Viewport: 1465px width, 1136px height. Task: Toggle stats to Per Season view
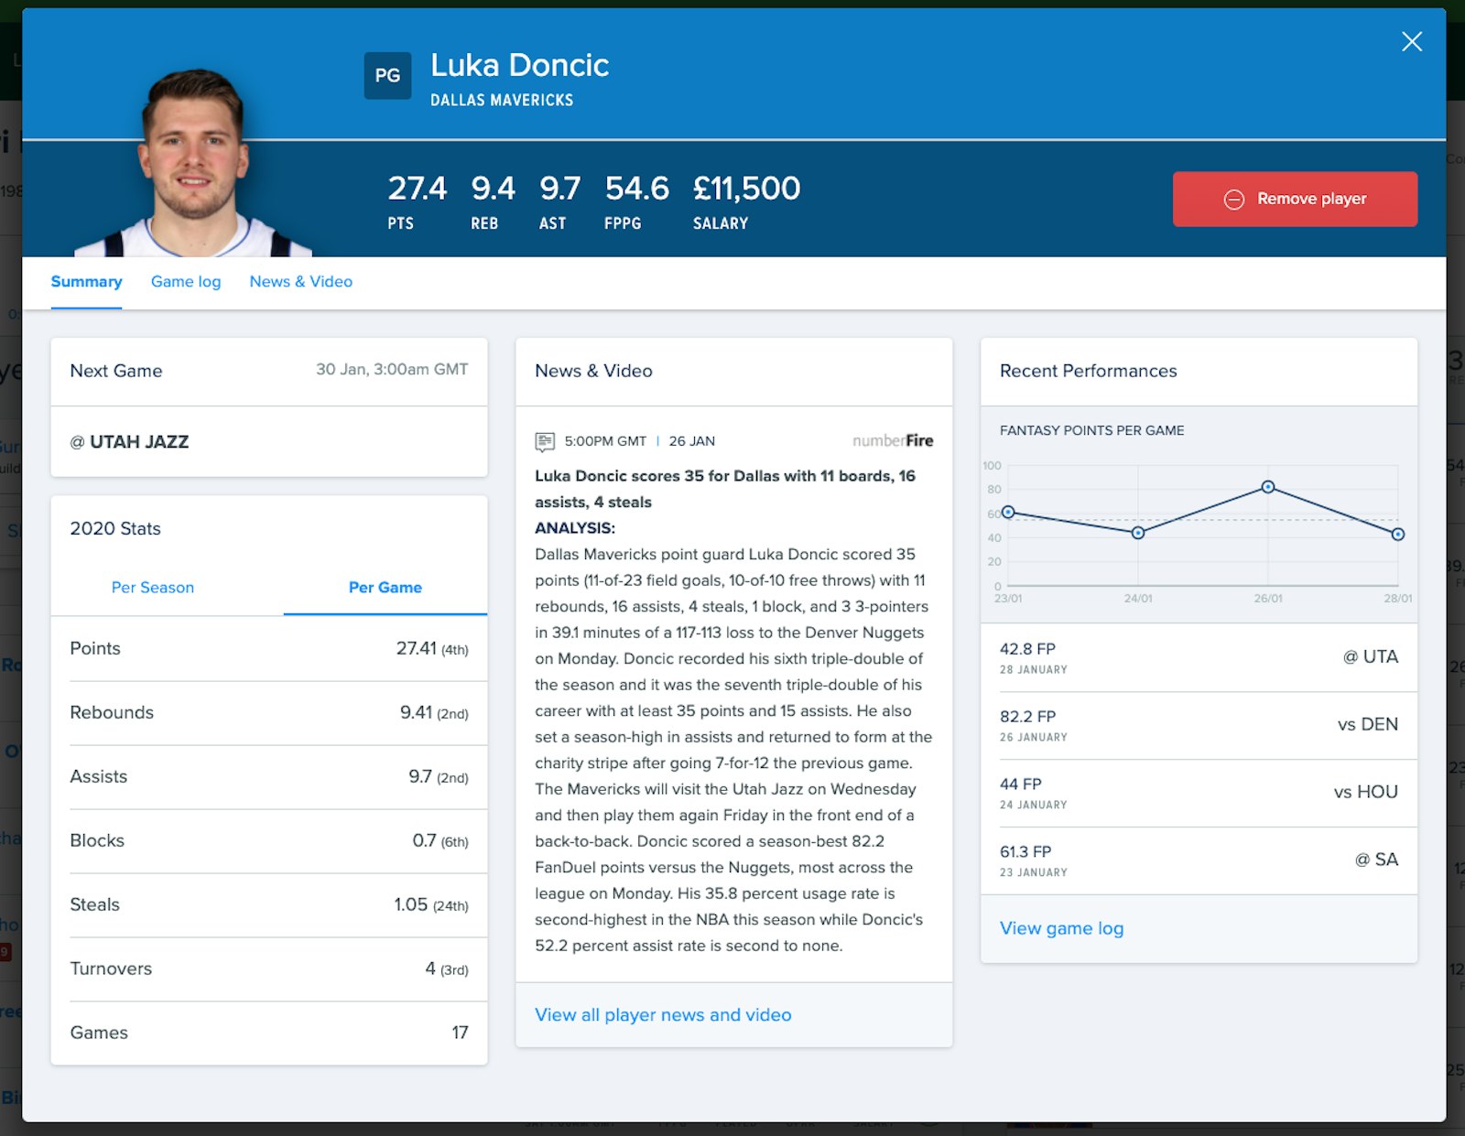point(153,588)
